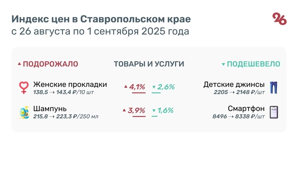
Task: Select the ПОДОРОЖАЛО heading
Action: pos(50,64)
